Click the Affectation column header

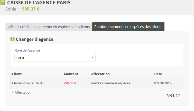100,74
